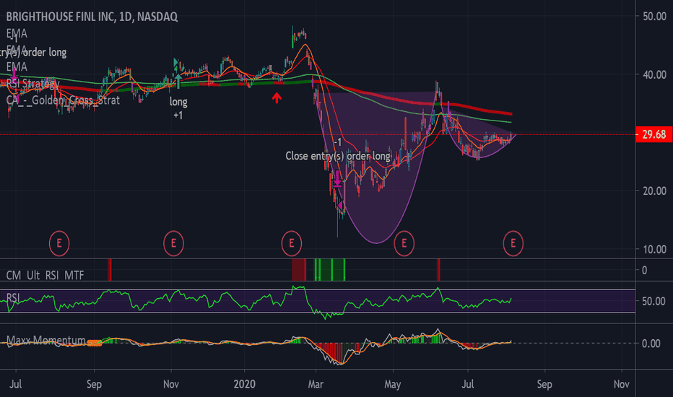Click the earnings marker left of Mar
This screenshot has width=673, height=397.
[x=292, y=243]
